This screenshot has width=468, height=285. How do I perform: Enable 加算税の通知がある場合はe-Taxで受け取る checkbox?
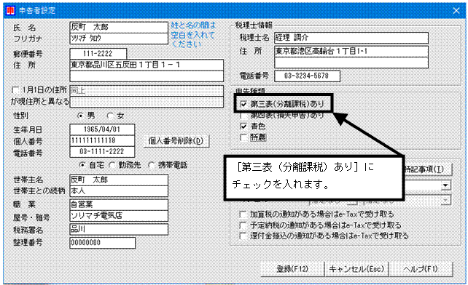coord(243,214)
